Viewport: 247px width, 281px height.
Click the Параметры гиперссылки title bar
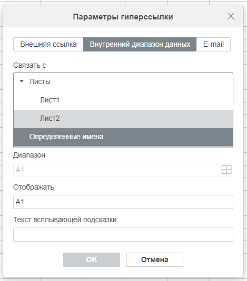[x=123, y=17]
